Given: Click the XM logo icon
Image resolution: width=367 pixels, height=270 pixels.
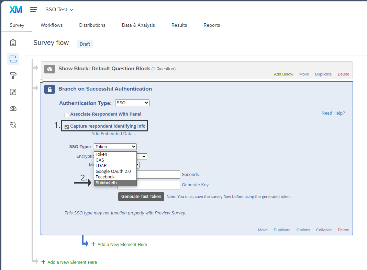Looking at the screenshot, I should coord(16,10).
